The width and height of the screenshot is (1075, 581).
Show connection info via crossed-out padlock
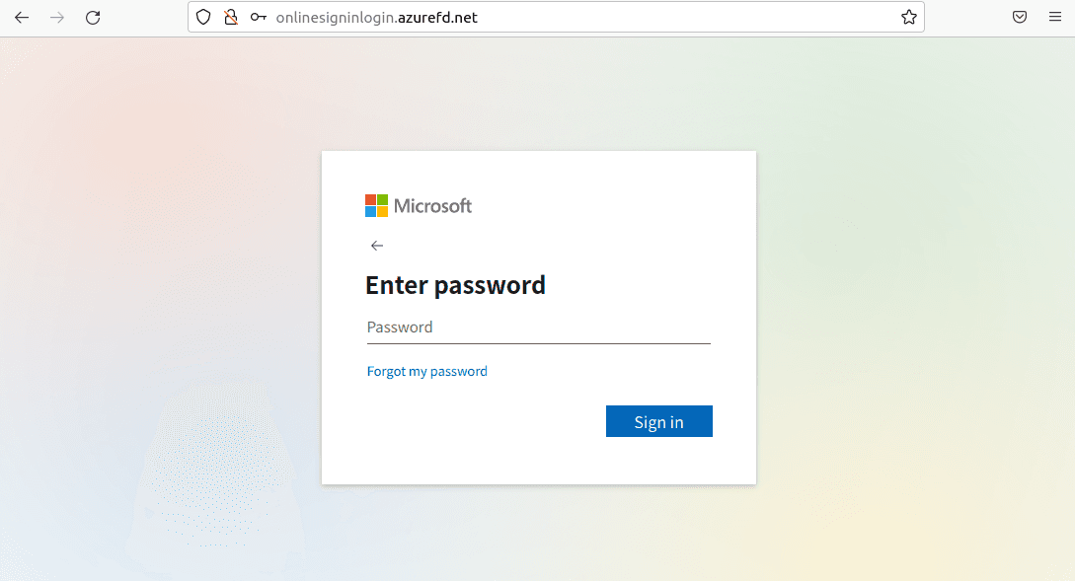[x=231, y=17]
